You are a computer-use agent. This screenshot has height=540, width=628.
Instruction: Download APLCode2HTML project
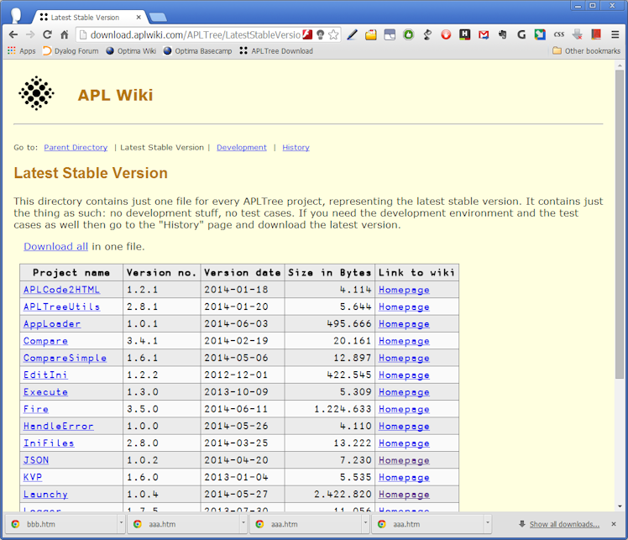pos(61,290)
